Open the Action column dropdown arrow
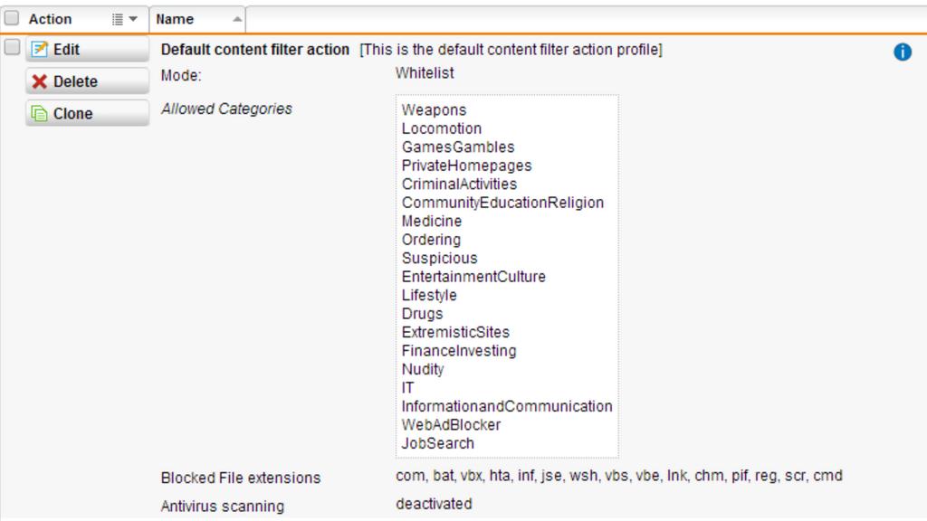 (x=133, y=20)
